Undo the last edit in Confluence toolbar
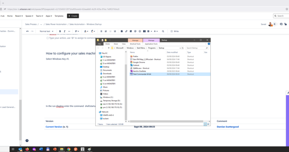Viewport: 289px width, 152px height. (x=28, y=31)
